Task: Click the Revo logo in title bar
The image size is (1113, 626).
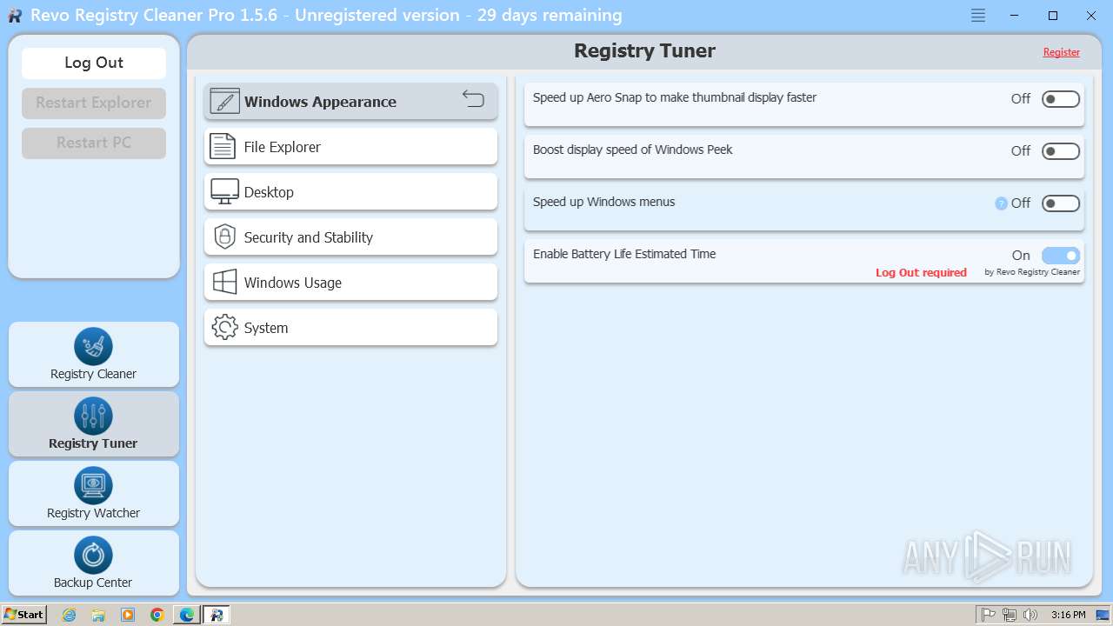Action: [15, 16]
